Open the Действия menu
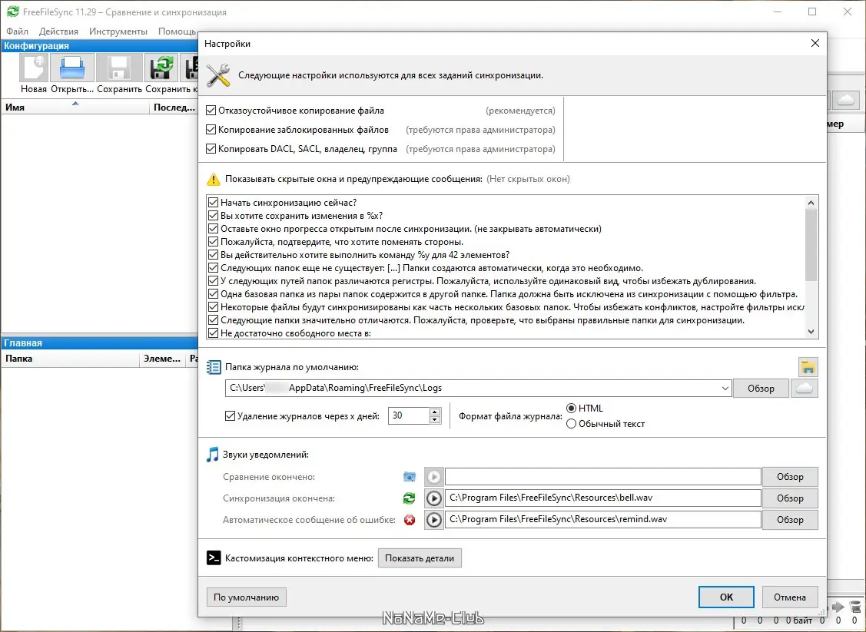The image size is (866, 632). [58, 31]
